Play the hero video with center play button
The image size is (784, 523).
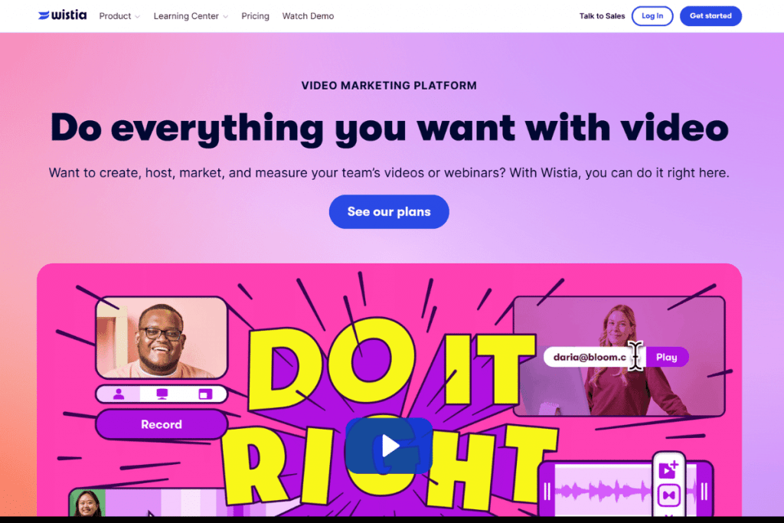389,446
